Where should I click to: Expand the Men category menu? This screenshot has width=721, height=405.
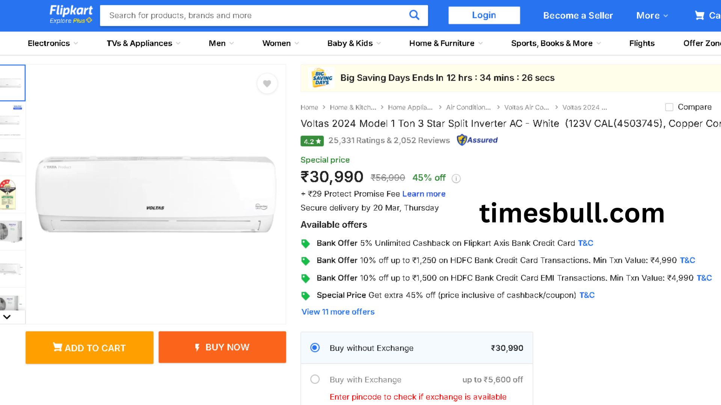point(221,43)
